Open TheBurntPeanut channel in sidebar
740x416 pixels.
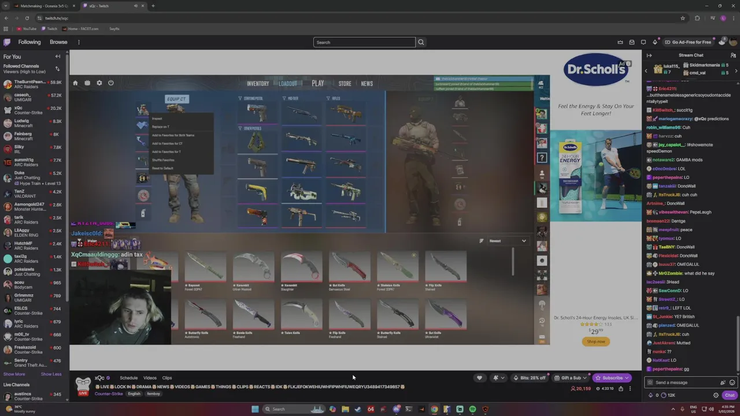(34, 84)
